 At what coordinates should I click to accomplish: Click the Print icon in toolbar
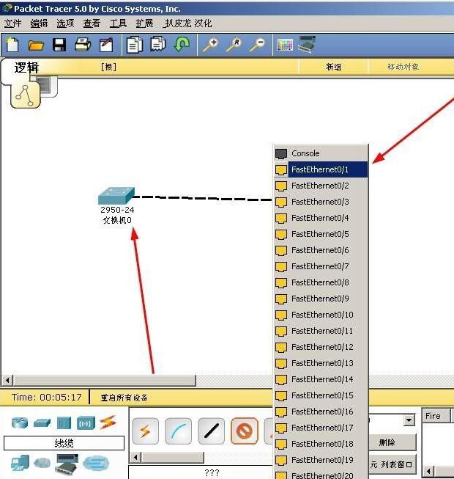coord(83,45)
